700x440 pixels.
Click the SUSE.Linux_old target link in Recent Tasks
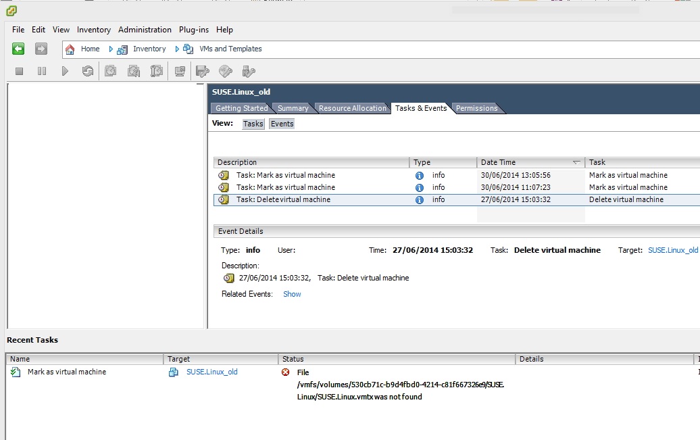(x=211, y=372)
